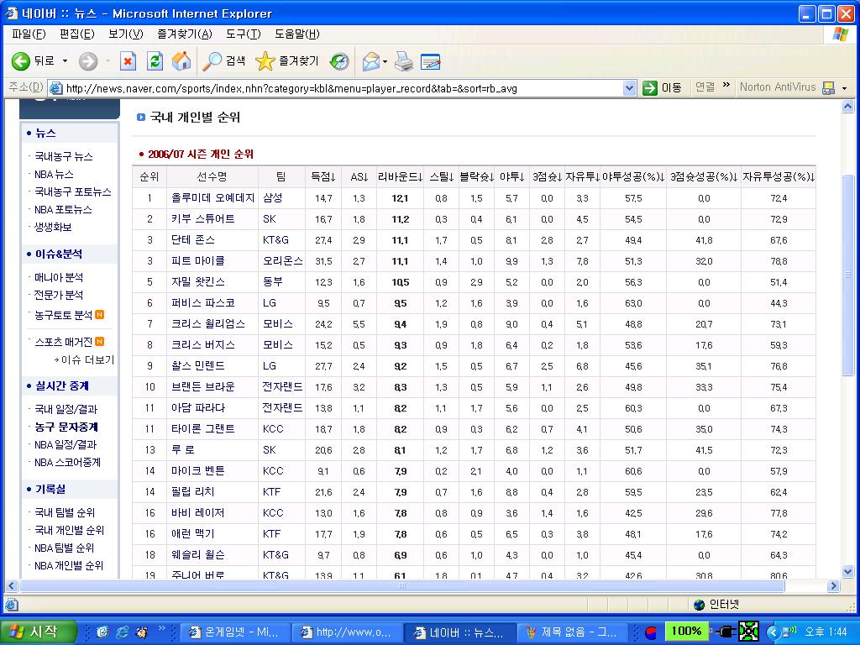860x645 pixels.
Task: Click the red-blue language bar icon in taskbar
Action: tap(651, 632)
